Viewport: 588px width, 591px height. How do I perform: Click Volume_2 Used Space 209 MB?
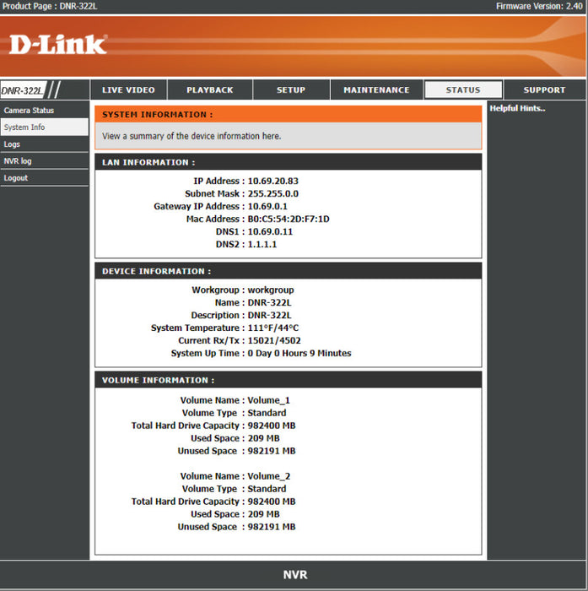click(x=264, y=514)
